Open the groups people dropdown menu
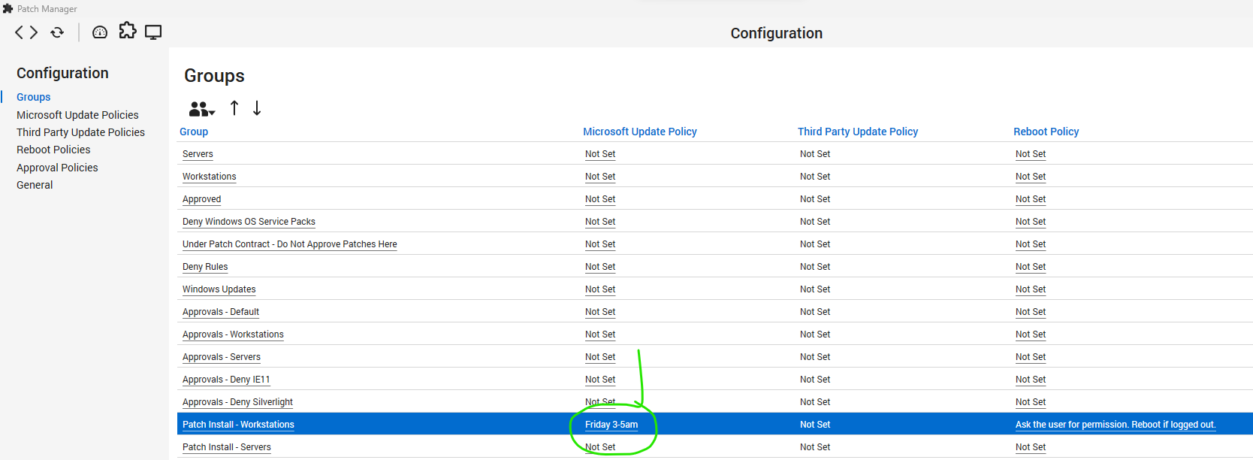 click(x=201, y=110)
